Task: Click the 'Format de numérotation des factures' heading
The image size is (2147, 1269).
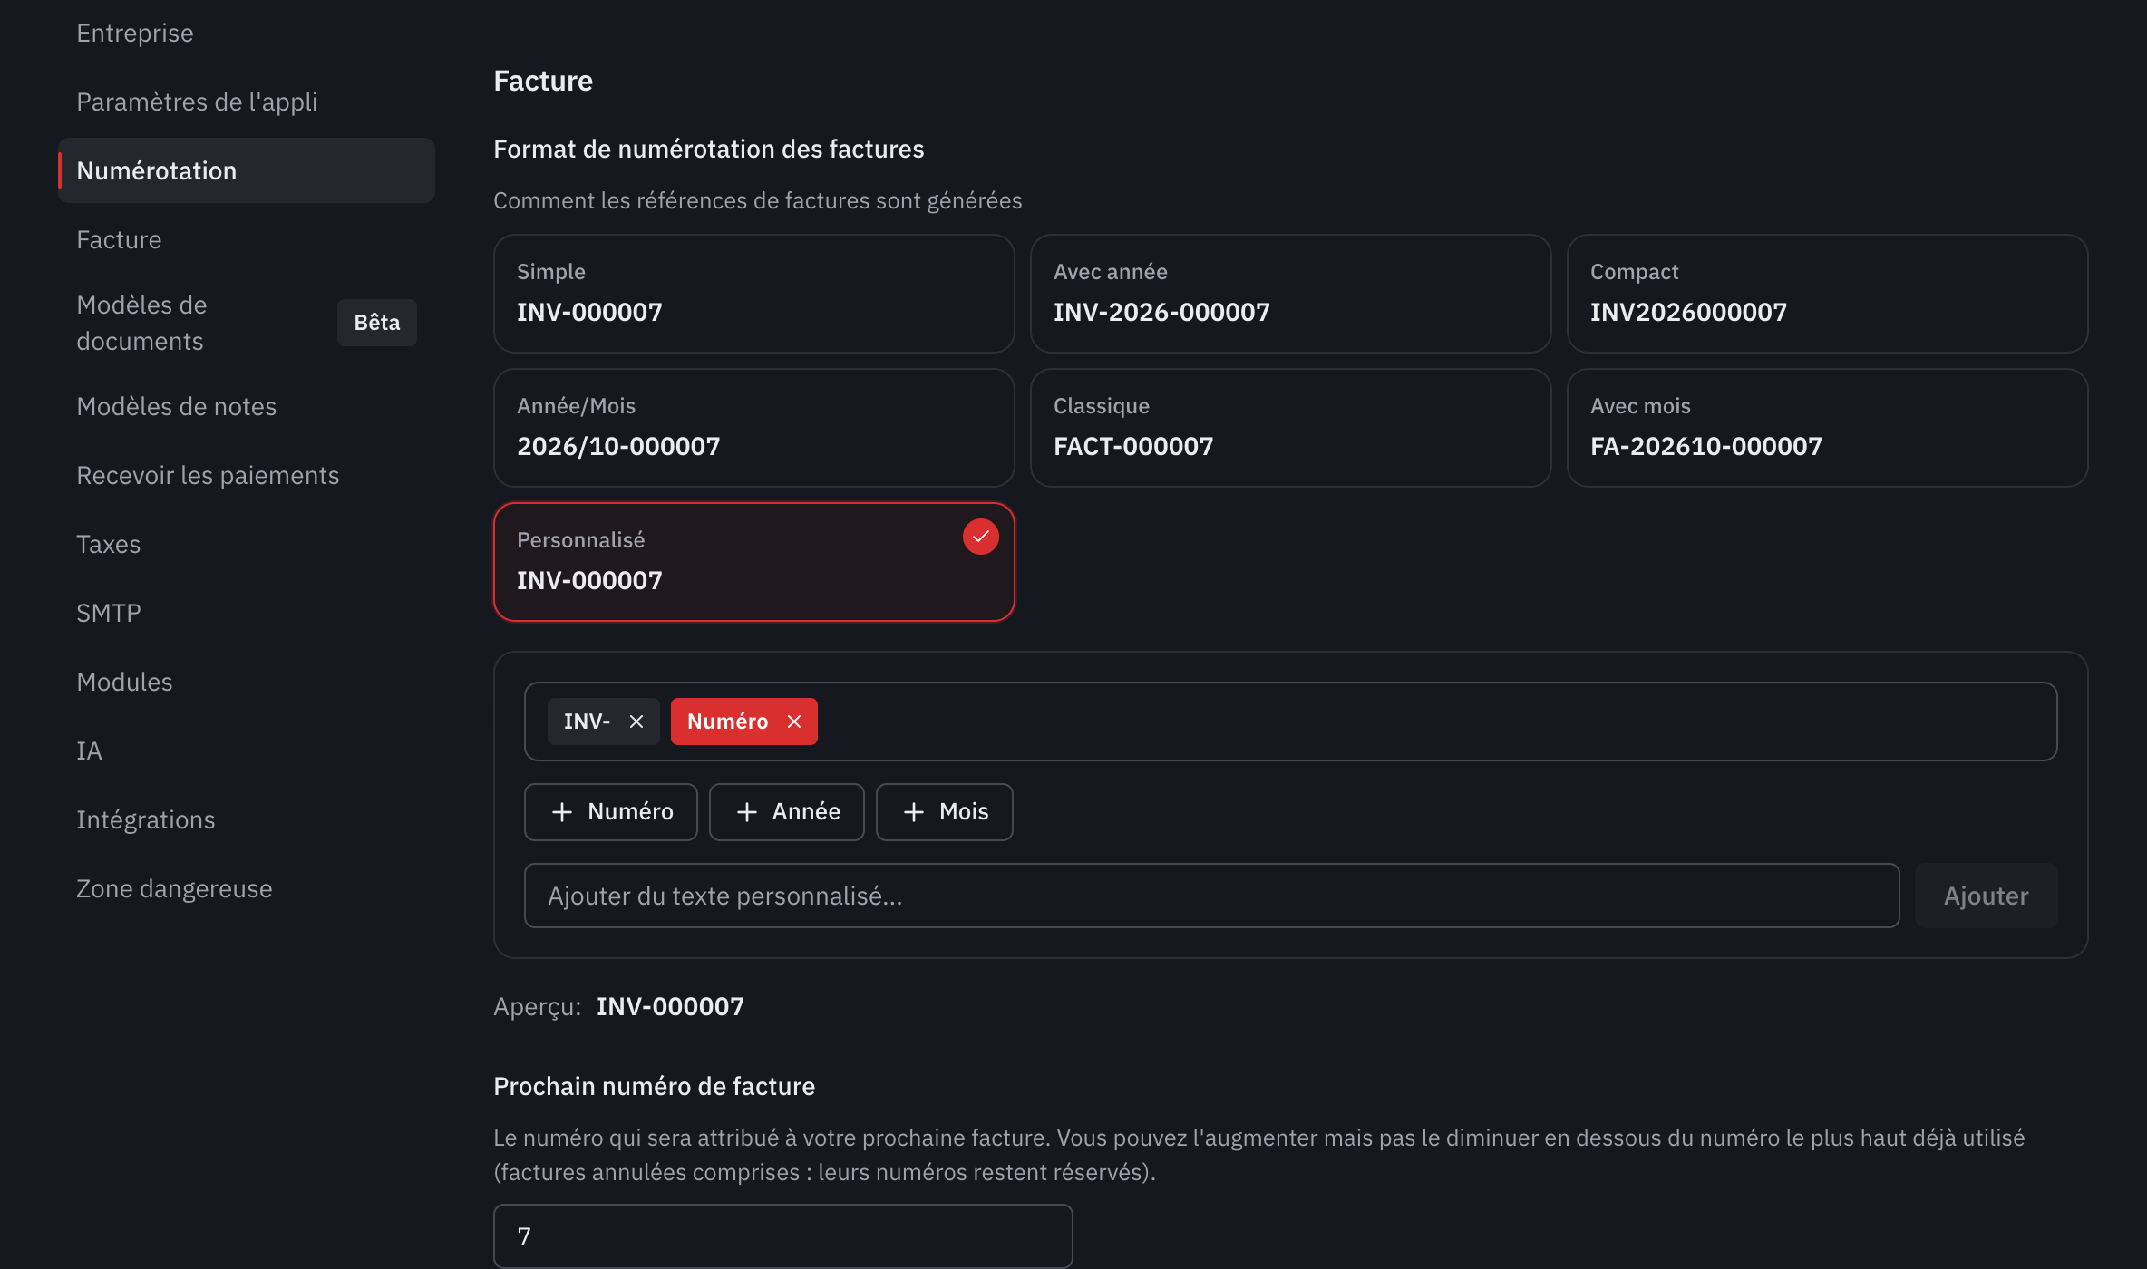Action: click(709, 149)
